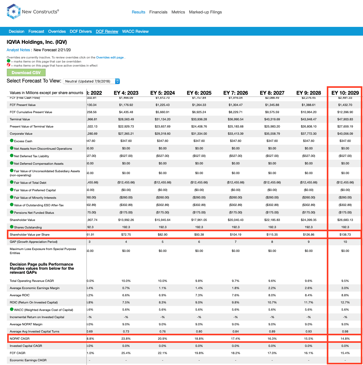
Task: Click the FCF Present Value row label
Action: (x=22, y=105)
